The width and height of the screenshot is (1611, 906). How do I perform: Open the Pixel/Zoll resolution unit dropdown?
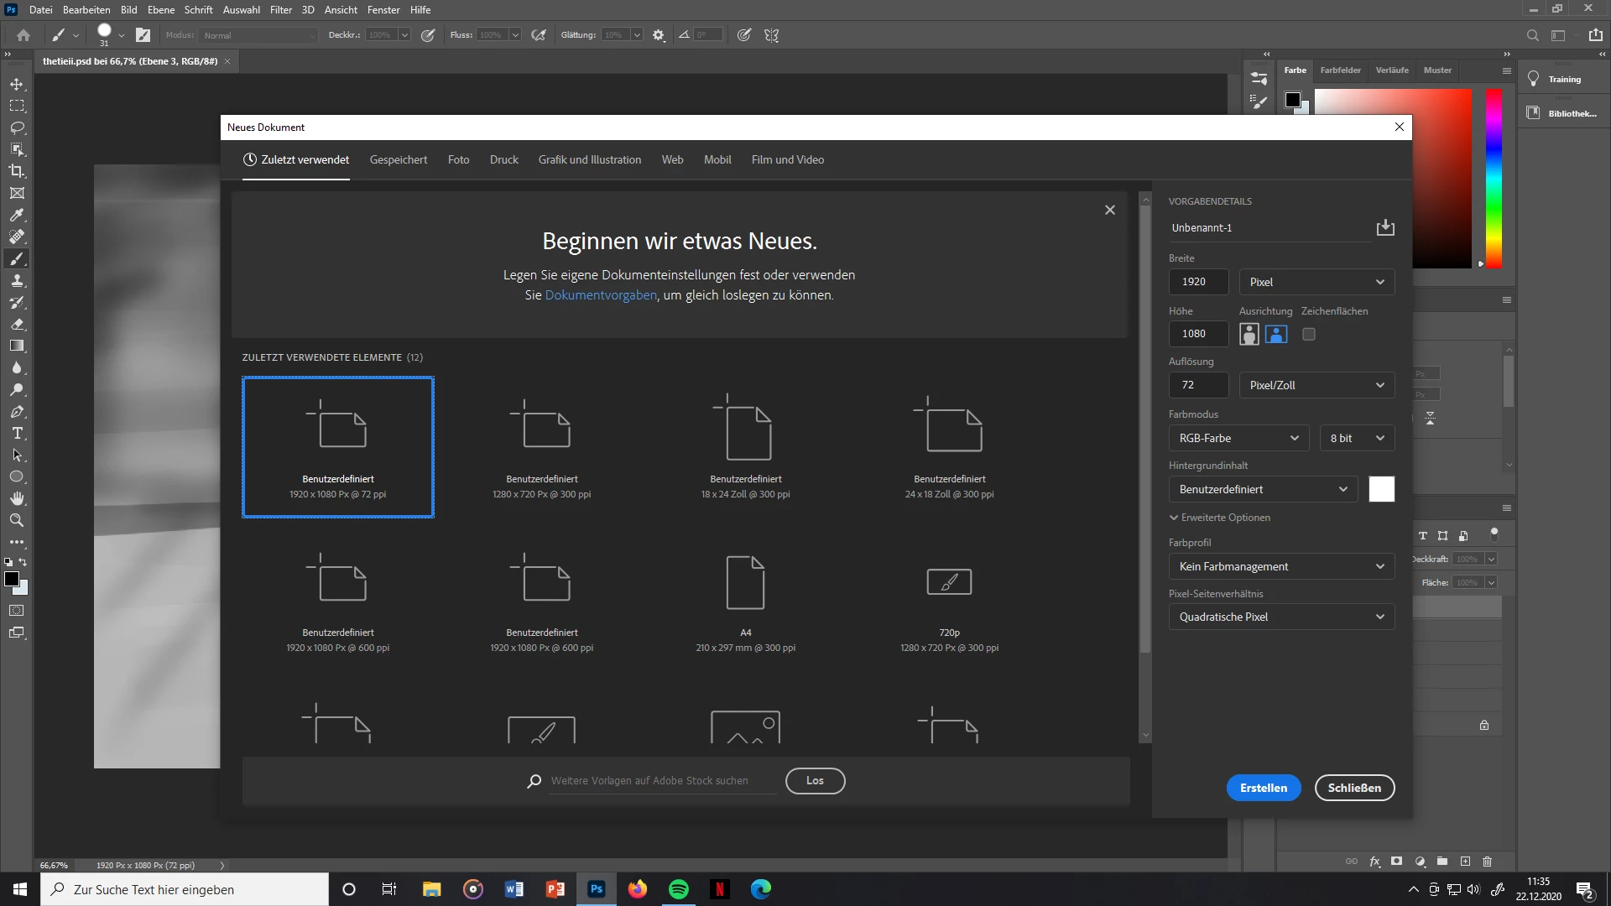tap(1316, 385)
